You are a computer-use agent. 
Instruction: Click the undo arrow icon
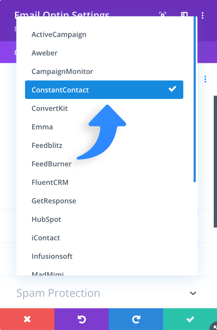pos(81,319)
